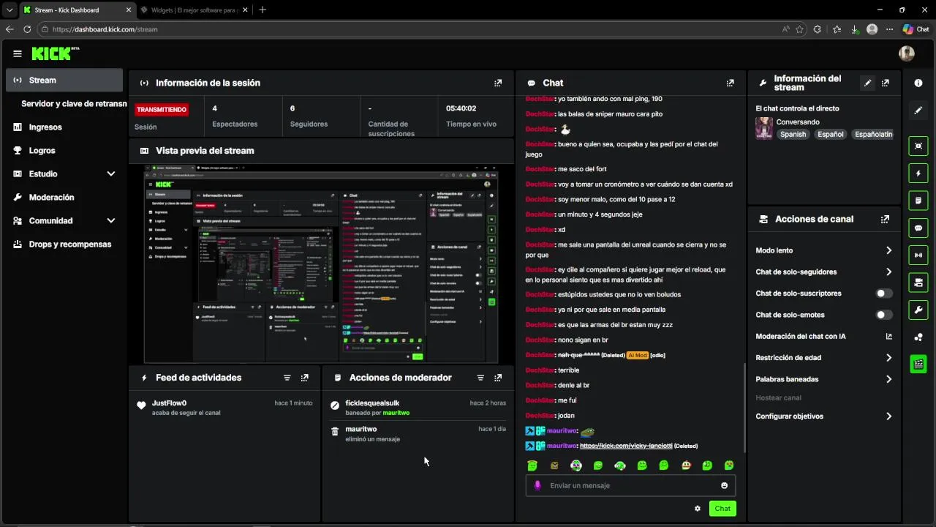This screenshot has width=936, height=527.
Task: Click the browser address bar URL
Action: coord(105,29)
